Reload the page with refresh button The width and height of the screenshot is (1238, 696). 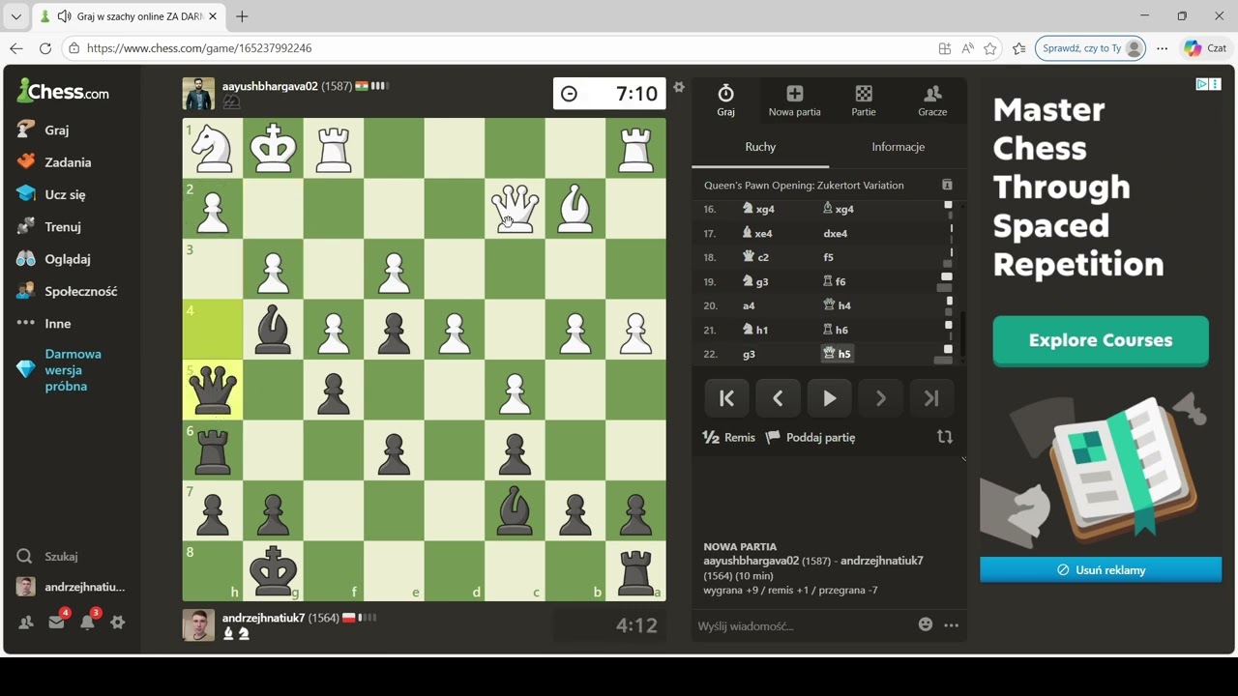click(45, 48)
